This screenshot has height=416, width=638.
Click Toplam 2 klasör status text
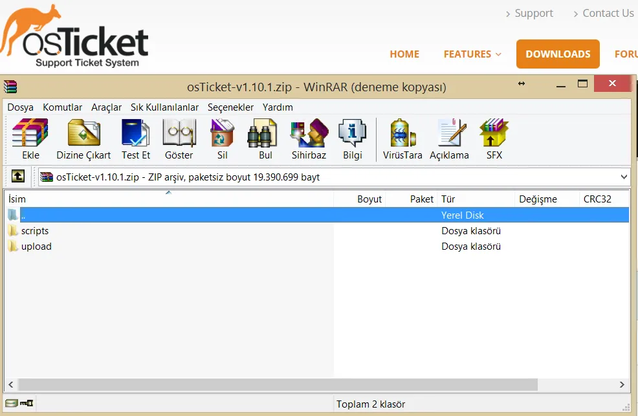point(371,404)
